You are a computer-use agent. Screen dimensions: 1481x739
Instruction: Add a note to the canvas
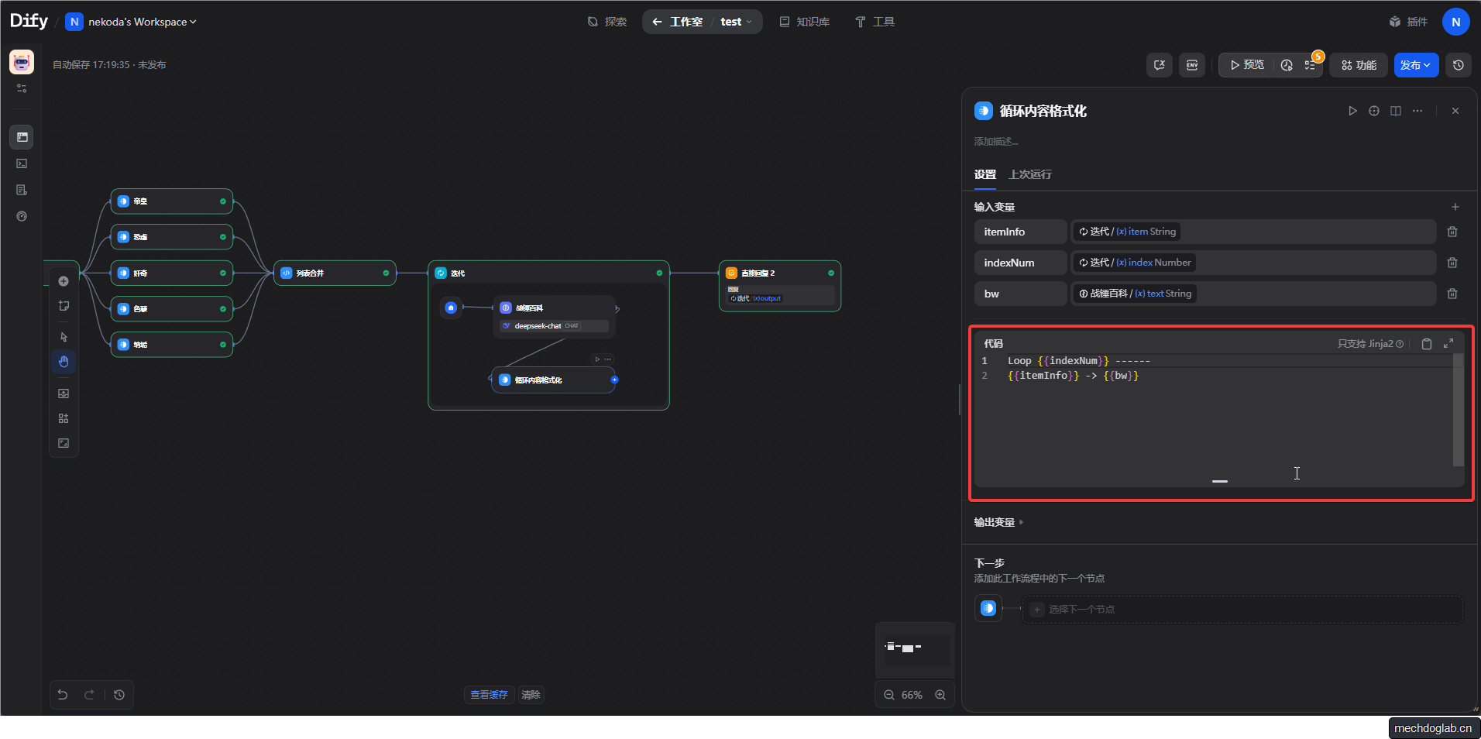(64, 306)
